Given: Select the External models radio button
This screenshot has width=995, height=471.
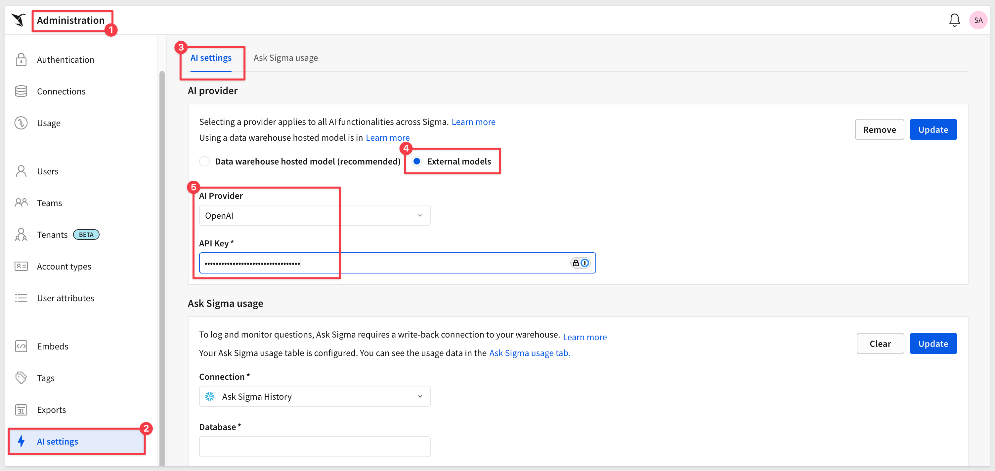Looking at the screenshot, I should [416, 161].
